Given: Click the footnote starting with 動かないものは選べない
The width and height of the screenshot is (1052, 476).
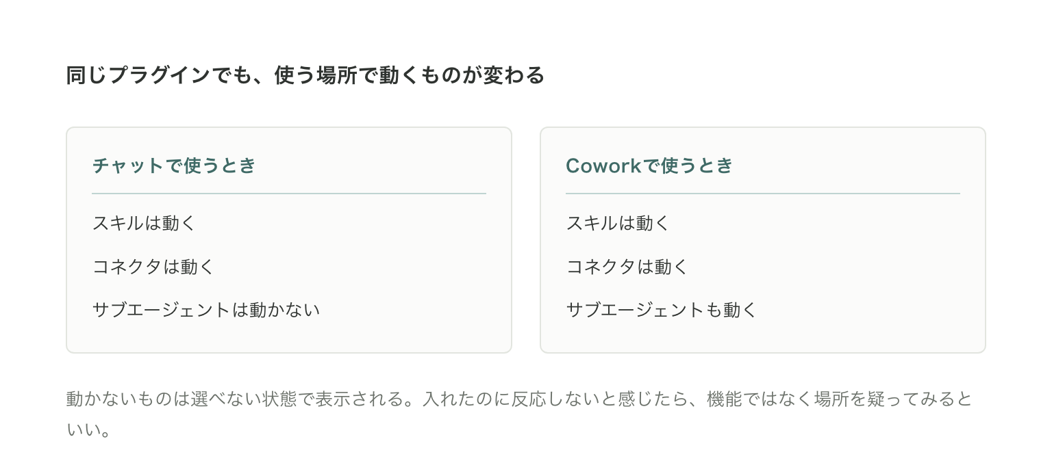Looking at the screenshot, I should pos(519,414).
